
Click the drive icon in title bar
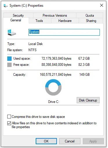click(6, 6)
